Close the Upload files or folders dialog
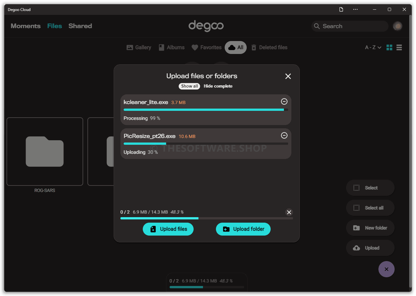Viewport: 416px width, 296px height. click(x=288, y=76)
